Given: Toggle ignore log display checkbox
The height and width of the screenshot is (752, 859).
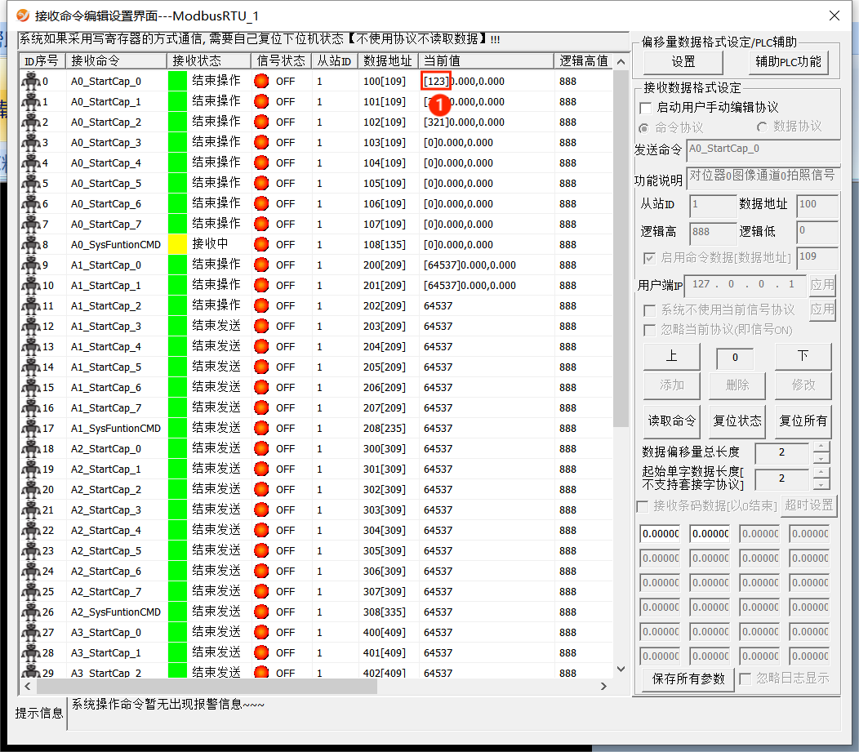Looking at the screenshot, I should click(x=746, y=679).
